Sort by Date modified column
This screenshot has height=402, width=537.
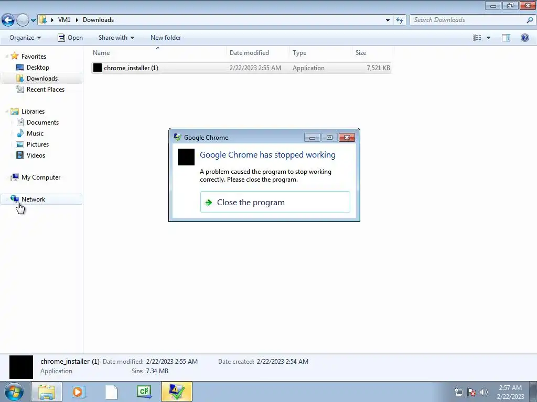(x=257, y=53)
